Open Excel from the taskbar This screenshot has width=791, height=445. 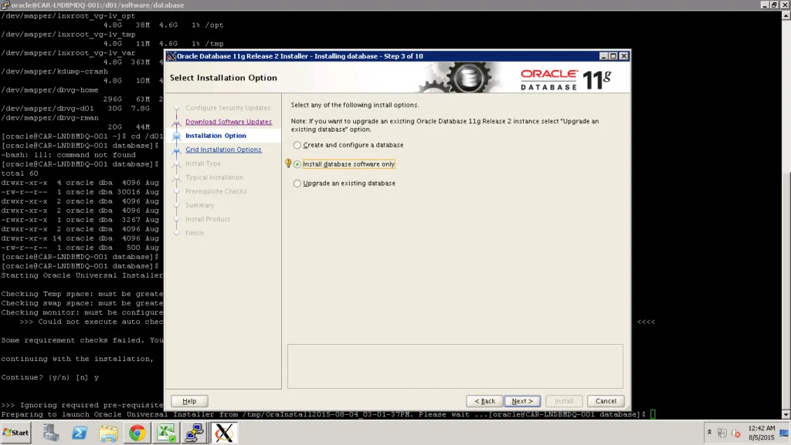pyautogui.click(x=166, y=433)
